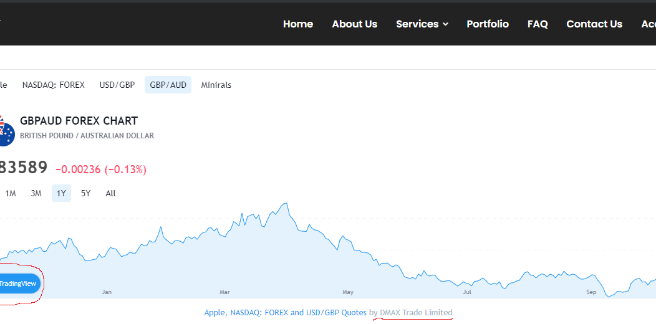Set chart range to 5Y
The height and width of the screenshot is (324, 656).
86,193
